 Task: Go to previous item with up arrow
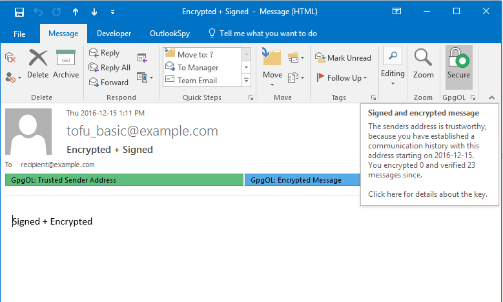click(76, 12)
